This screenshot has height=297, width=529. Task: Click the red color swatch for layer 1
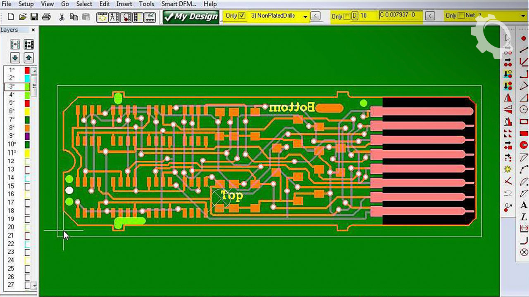[x=27, y=70]
